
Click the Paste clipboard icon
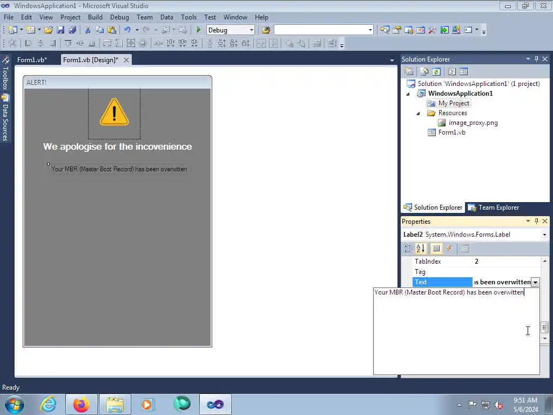[x=112, y=30]
